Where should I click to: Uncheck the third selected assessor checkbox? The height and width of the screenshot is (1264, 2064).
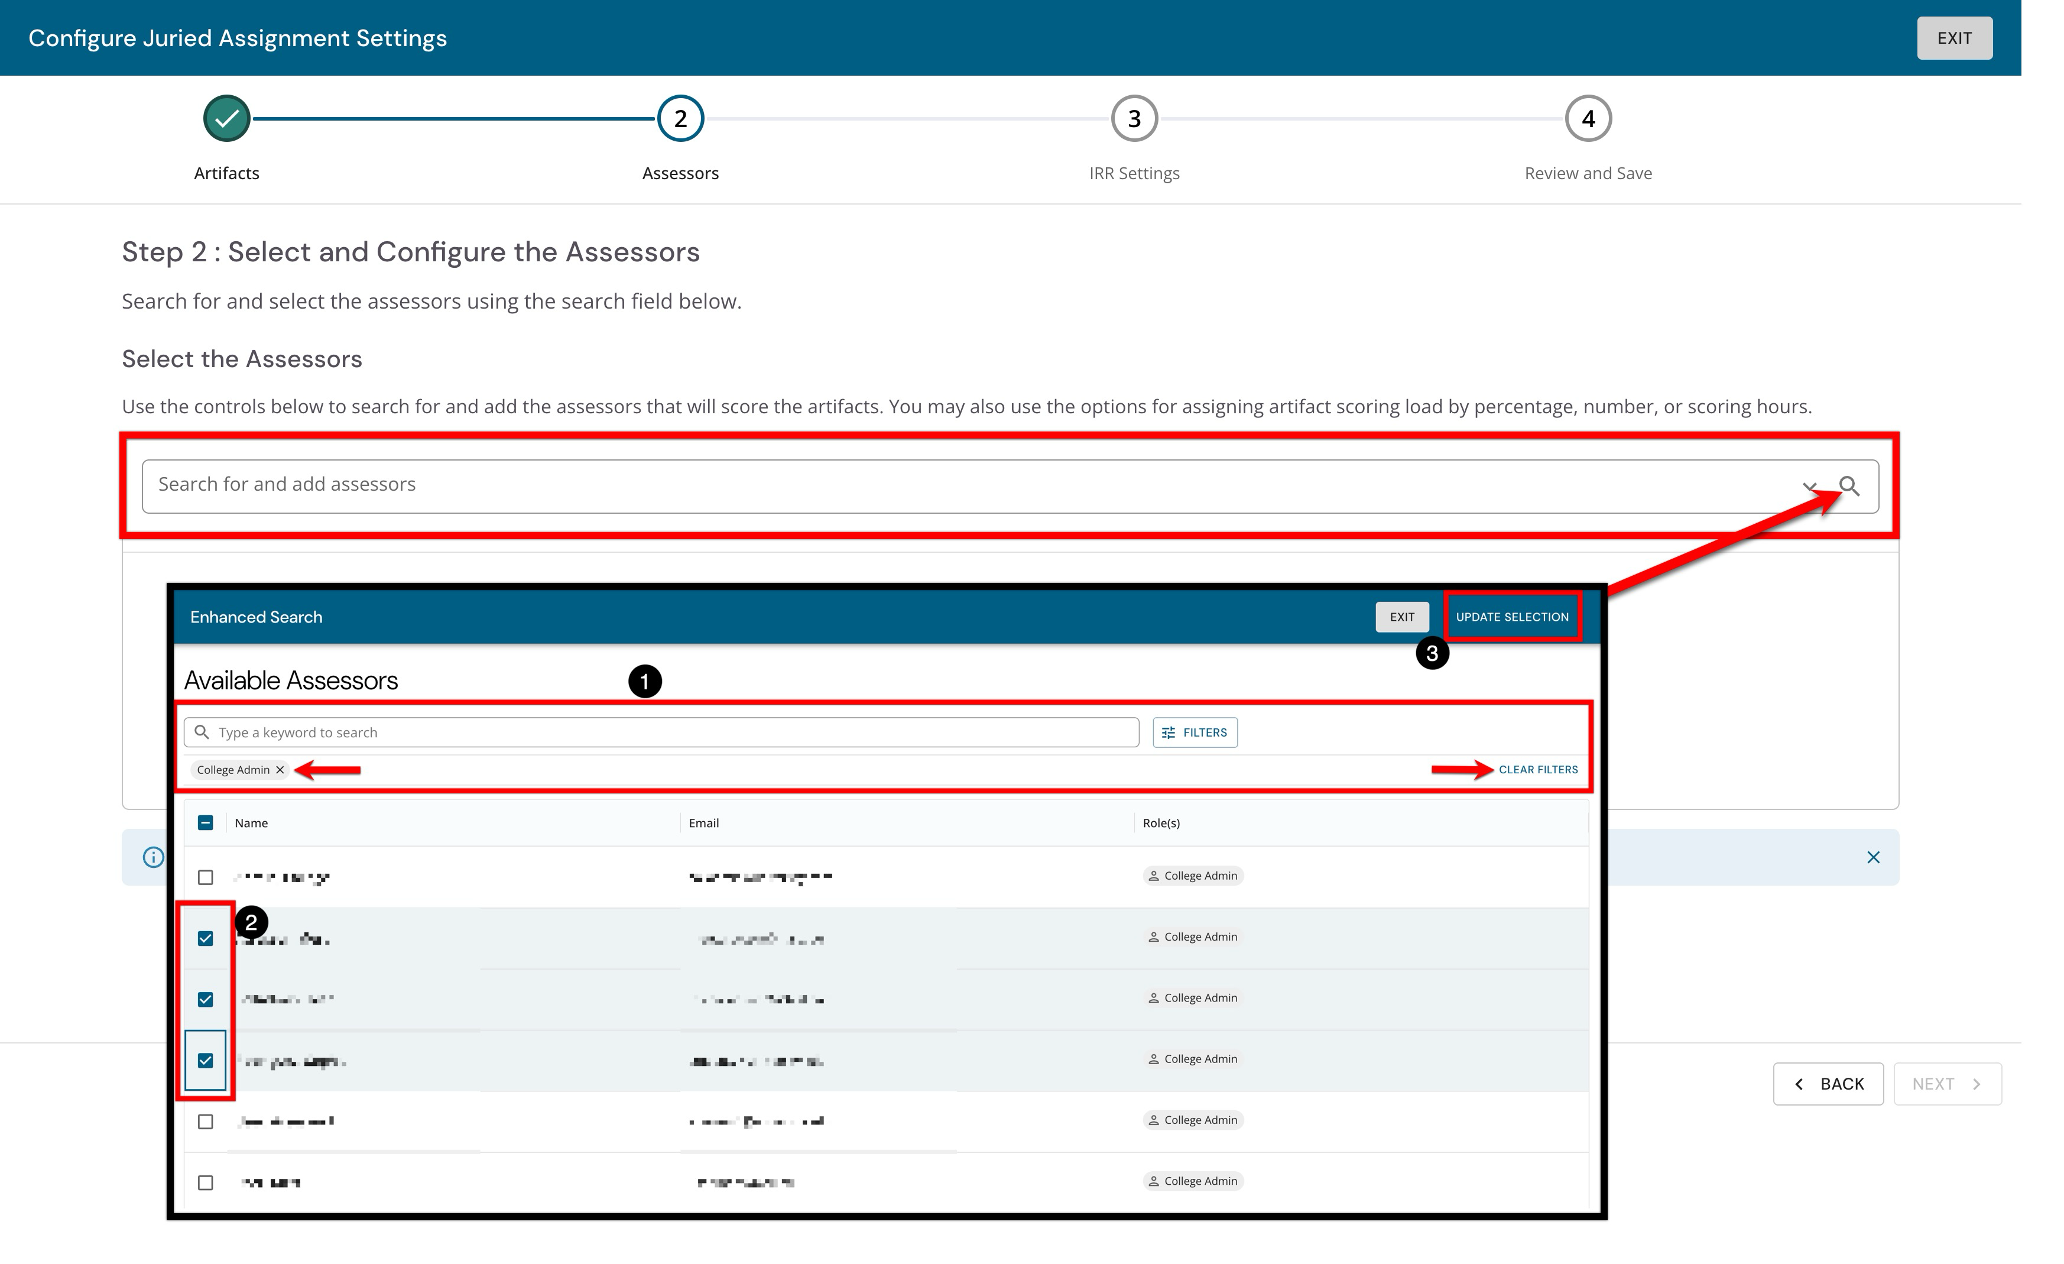tap(205, 1061)
